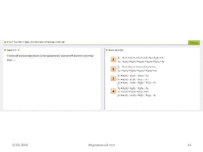203x152 pixels.
Task: Select answer option 2
Action: (113, 69)
